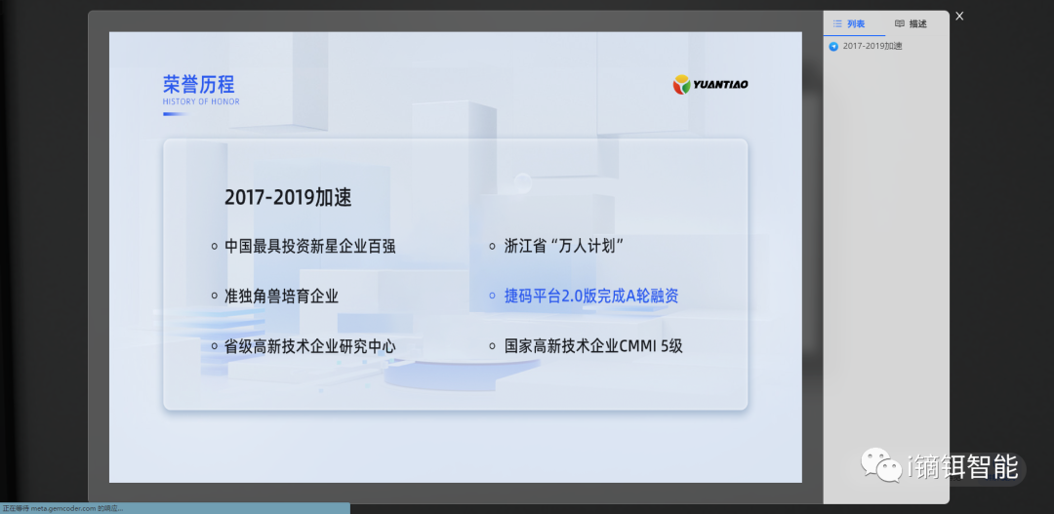The image size is (1054, 514).
Task: Open the 描述 tab
Action: (916, 23)
